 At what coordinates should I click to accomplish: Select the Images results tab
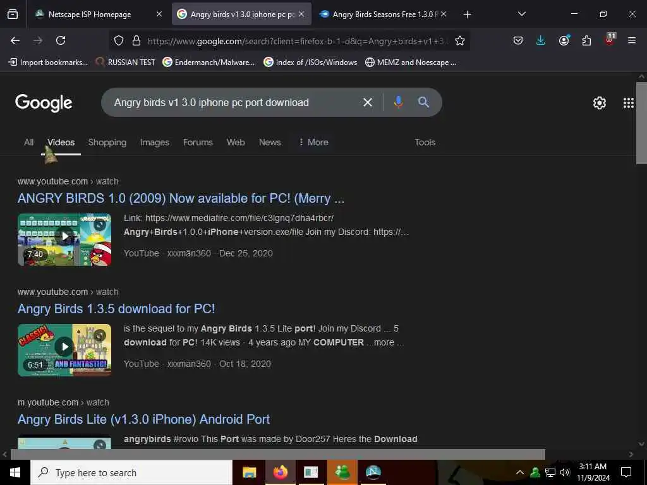155,142
